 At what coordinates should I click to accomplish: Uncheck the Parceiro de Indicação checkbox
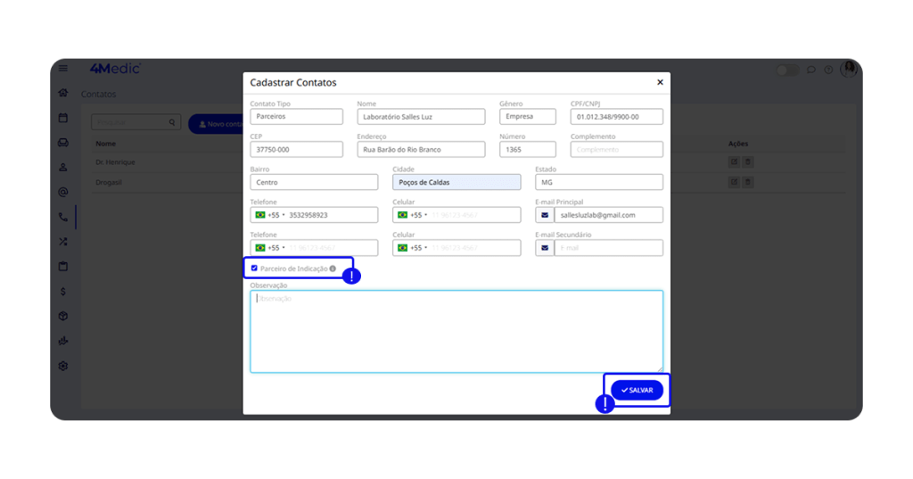tap(255, 268)
